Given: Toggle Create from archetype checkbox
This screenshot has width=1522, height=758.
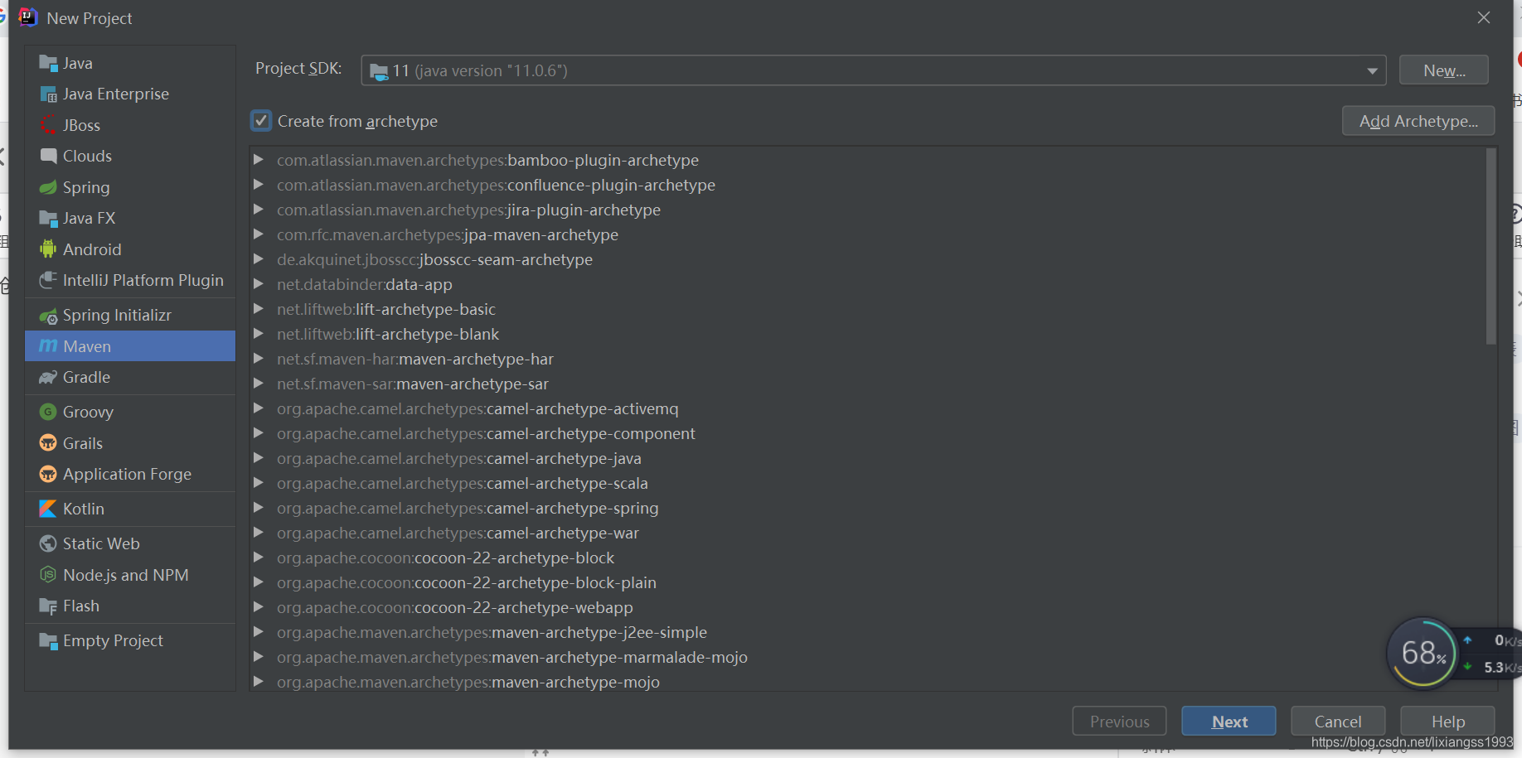Looking at the screenshot, I should tap(261, 121).
